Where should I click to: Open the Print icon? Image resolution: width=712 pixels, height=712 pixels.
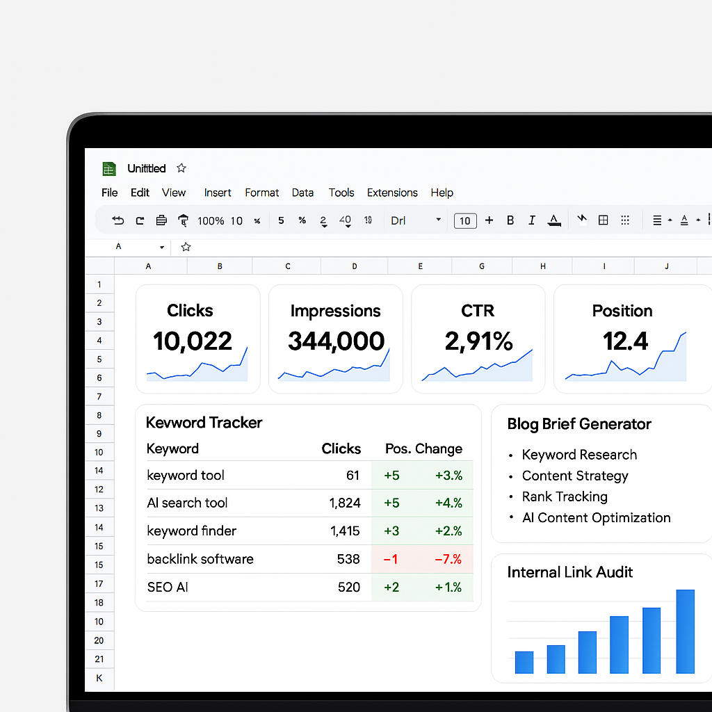[x=160, y=220]
